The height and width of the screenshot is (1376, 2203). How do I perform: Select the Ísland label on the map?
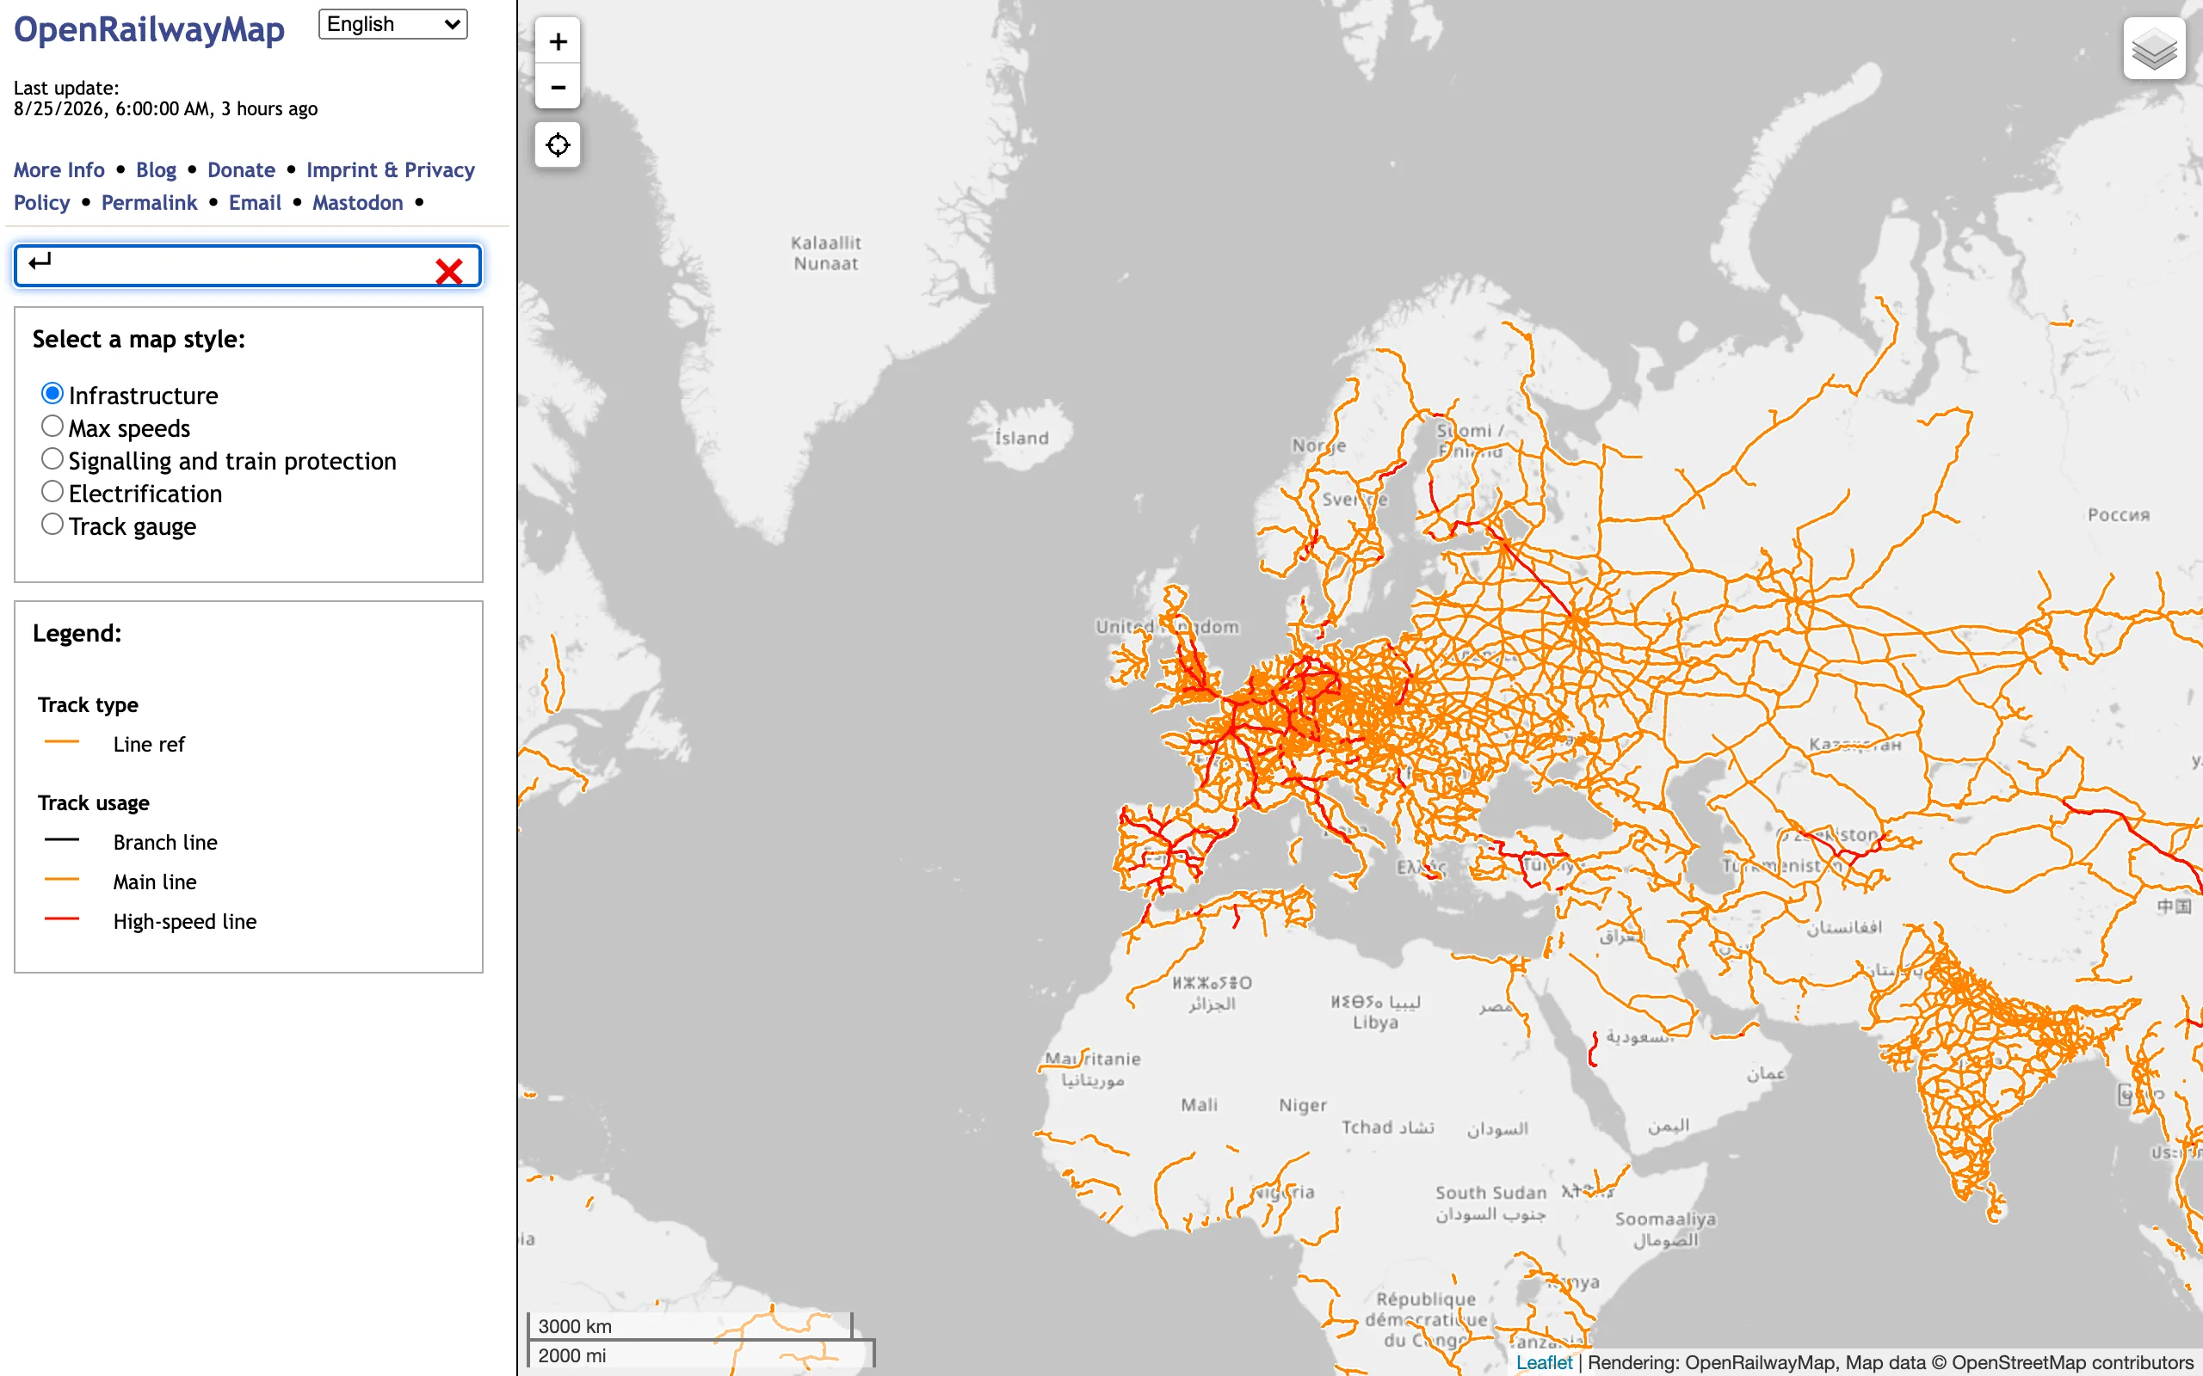coord(1021,438)
